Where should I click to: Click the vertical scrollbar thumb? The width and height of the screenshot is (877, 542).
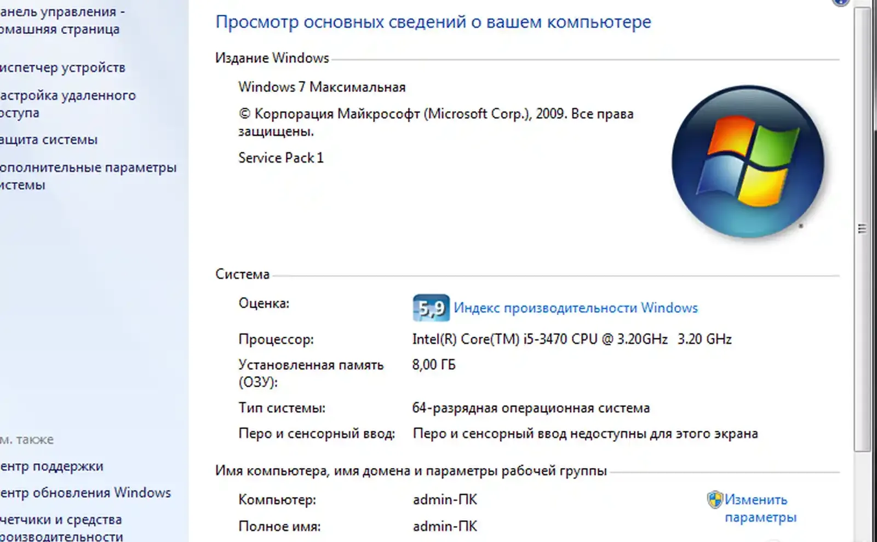862,229
